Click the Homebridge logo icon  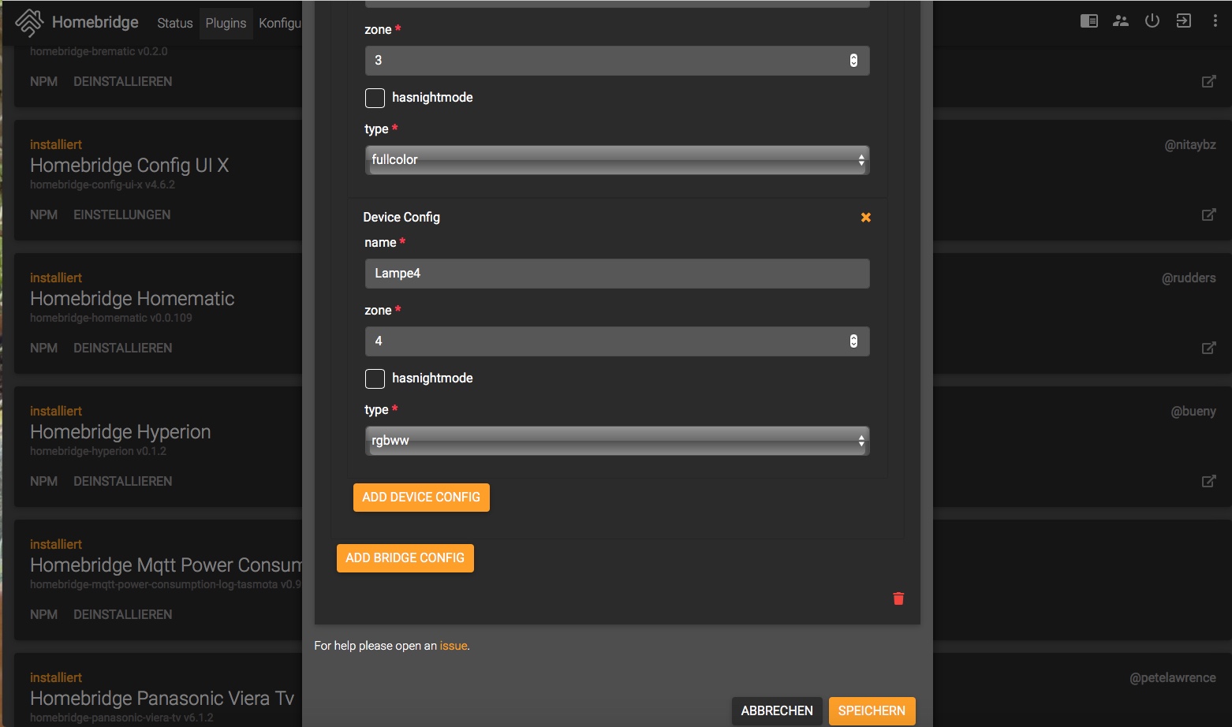coord(29,22)
